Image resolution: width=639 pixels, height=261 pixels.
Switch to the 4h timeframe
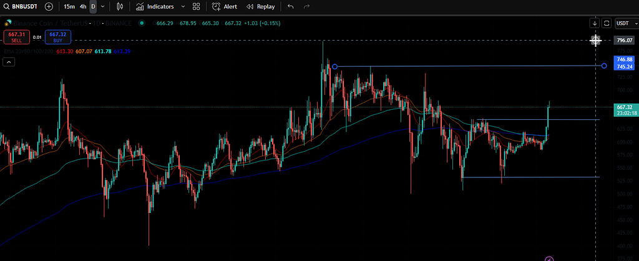[82, 6]
